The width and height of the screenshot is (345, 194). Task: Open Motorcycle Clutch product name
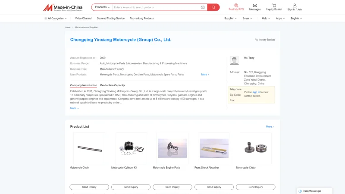coord(246,168)
